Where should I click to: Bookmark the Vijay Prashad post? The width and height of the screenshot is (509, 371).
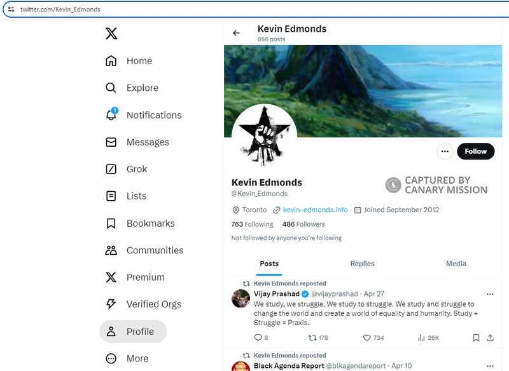click(476, 337)
